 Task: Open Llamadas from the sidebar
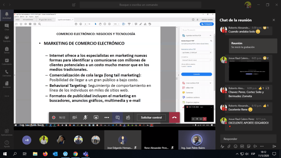click(x=7, y=73)
